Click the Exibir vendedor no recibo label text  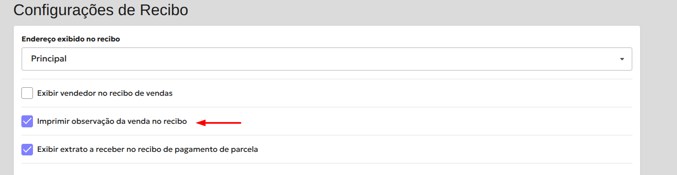(105, 94)
